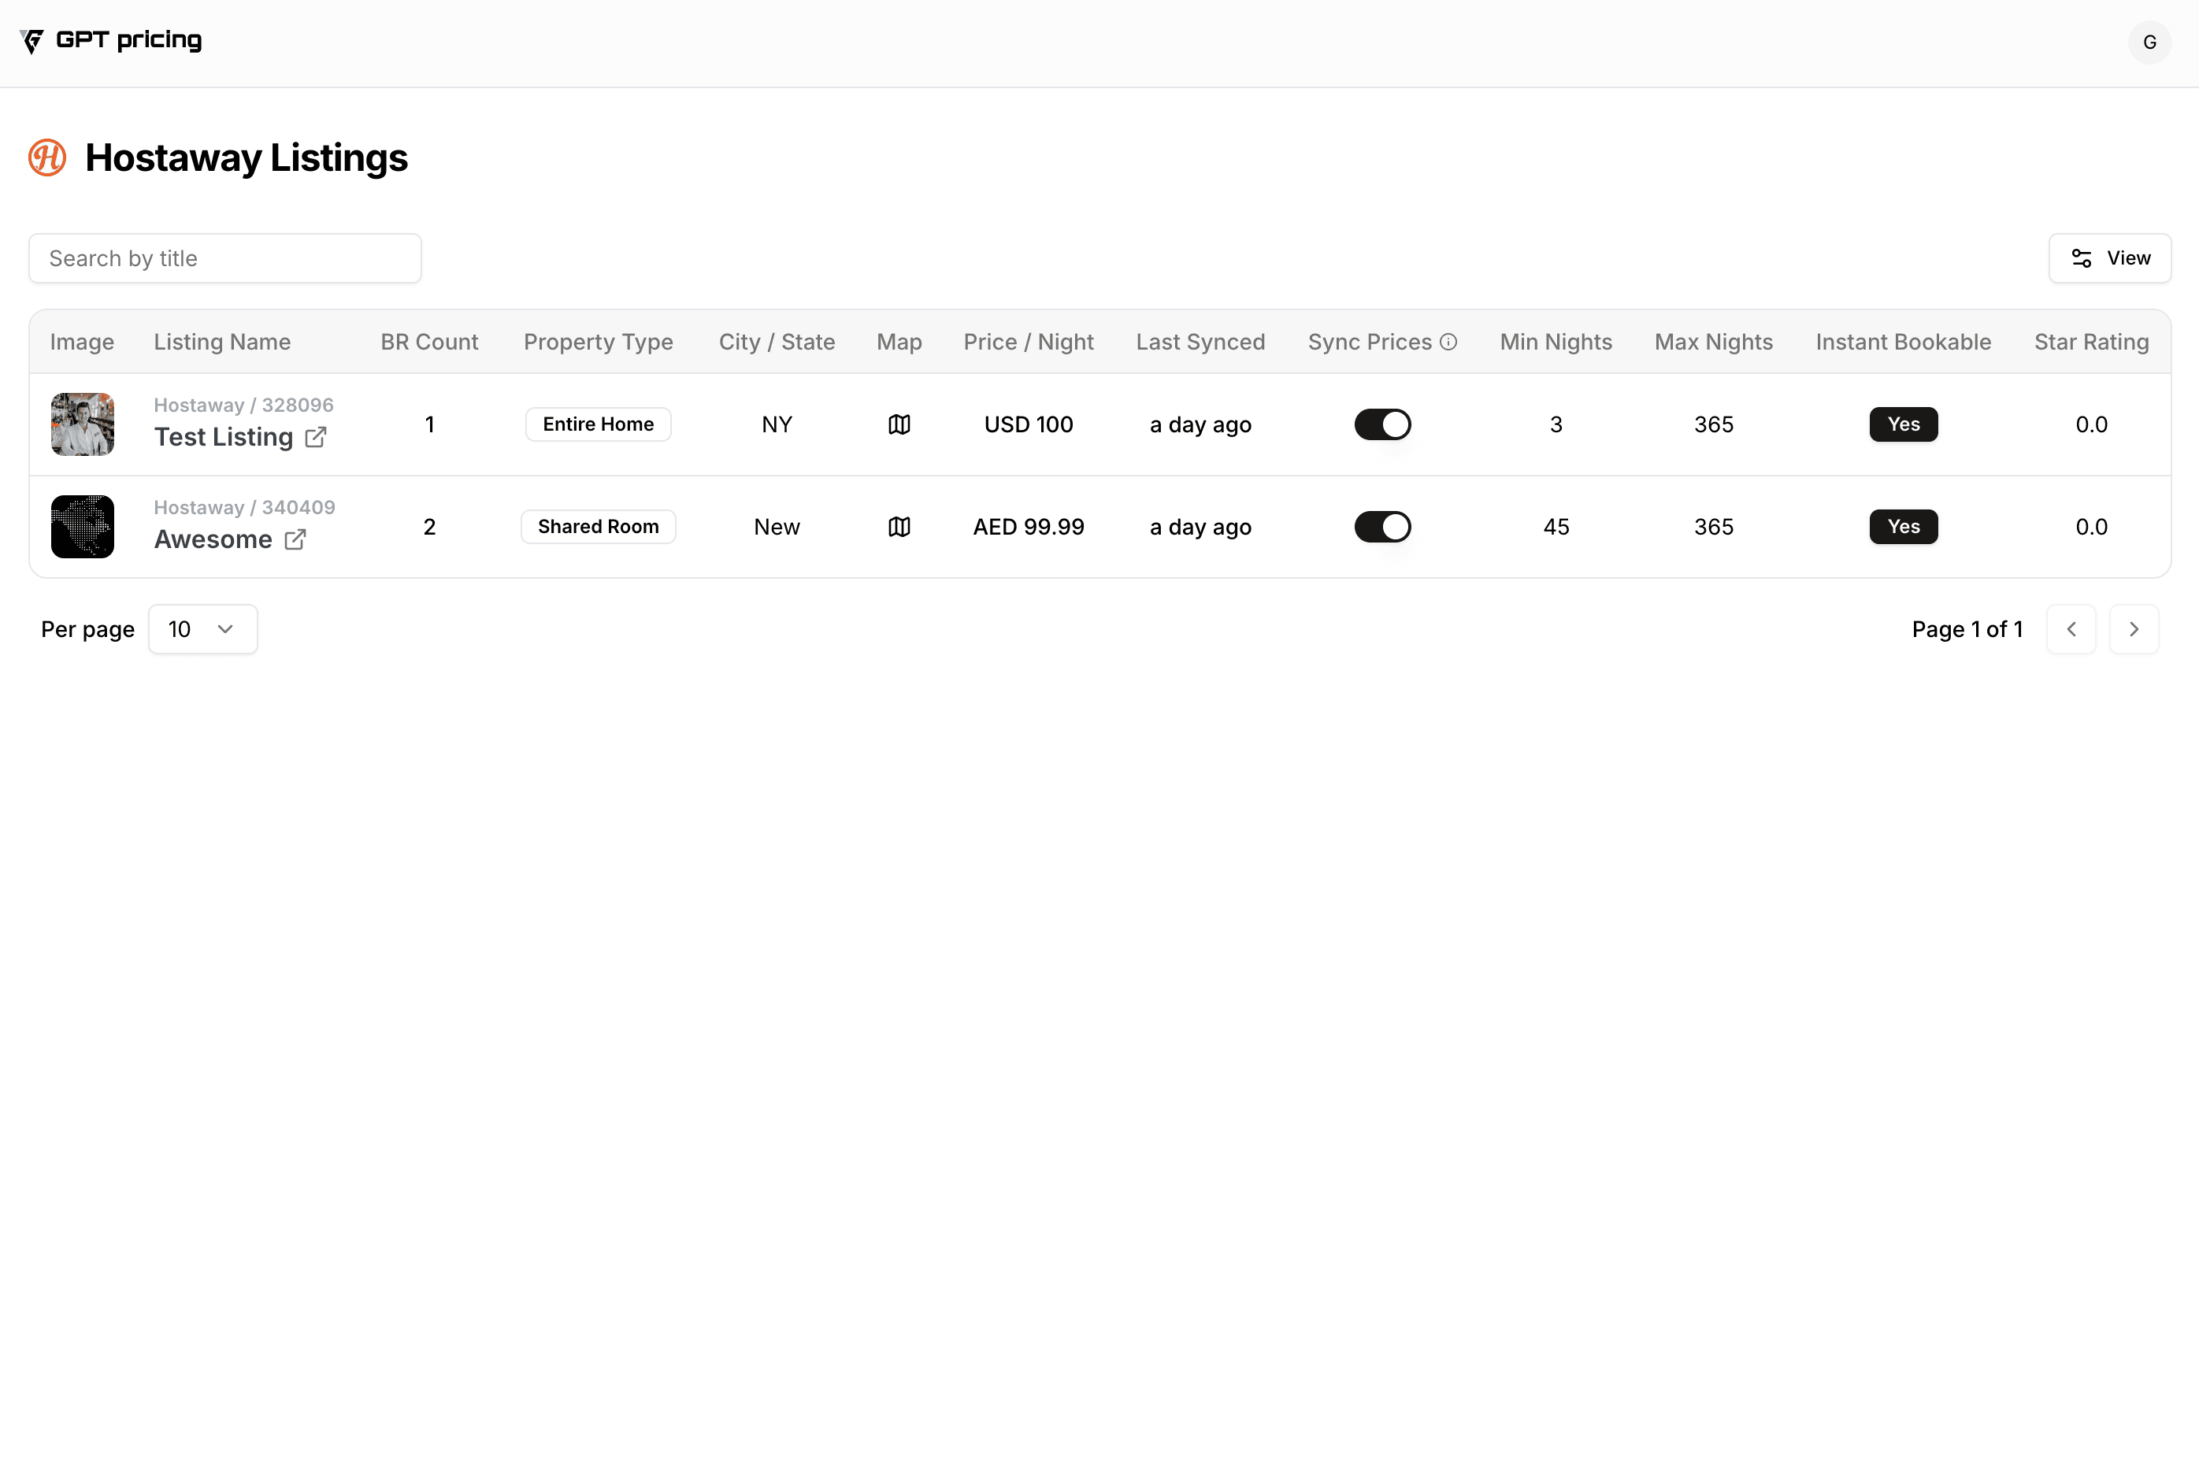Click the Search by title field
Image resolution: width=2199 pixels, height=1463 pixels.
(225, 258)
